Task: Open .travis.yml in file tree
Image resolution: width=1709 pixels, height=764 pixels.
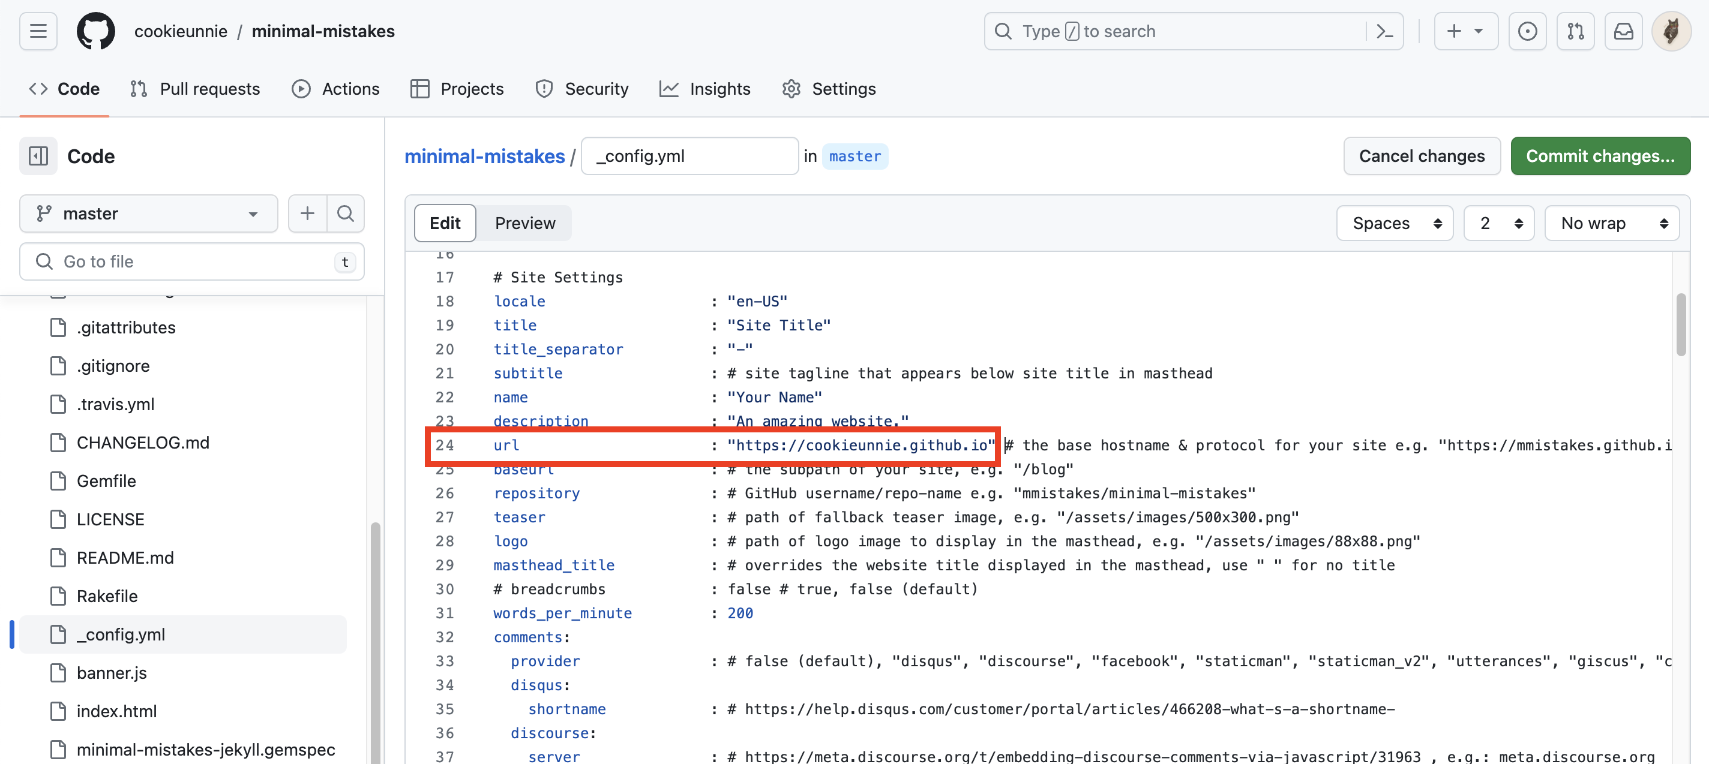Action: tap(115, 404)
